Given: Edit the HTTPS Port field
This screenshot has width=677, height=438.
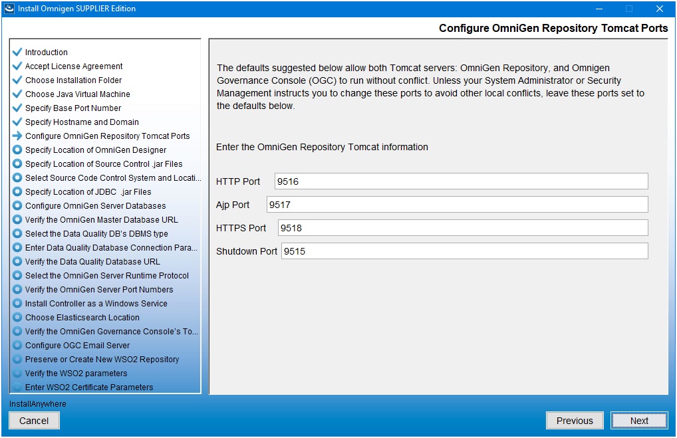Looking at the screenshot, I should tap(463, 228).
